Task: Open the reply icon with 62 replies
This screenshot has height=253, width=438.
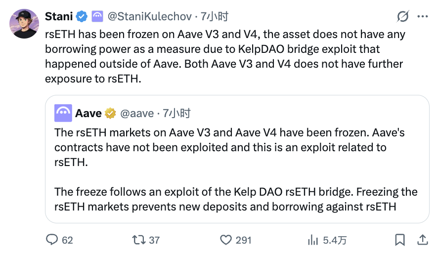Action: (x=52, y=240)
